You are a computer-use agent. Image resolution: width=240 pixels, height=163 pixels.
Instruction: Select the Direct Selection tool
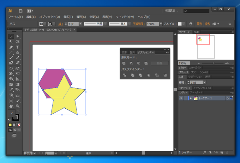point(18,36)
